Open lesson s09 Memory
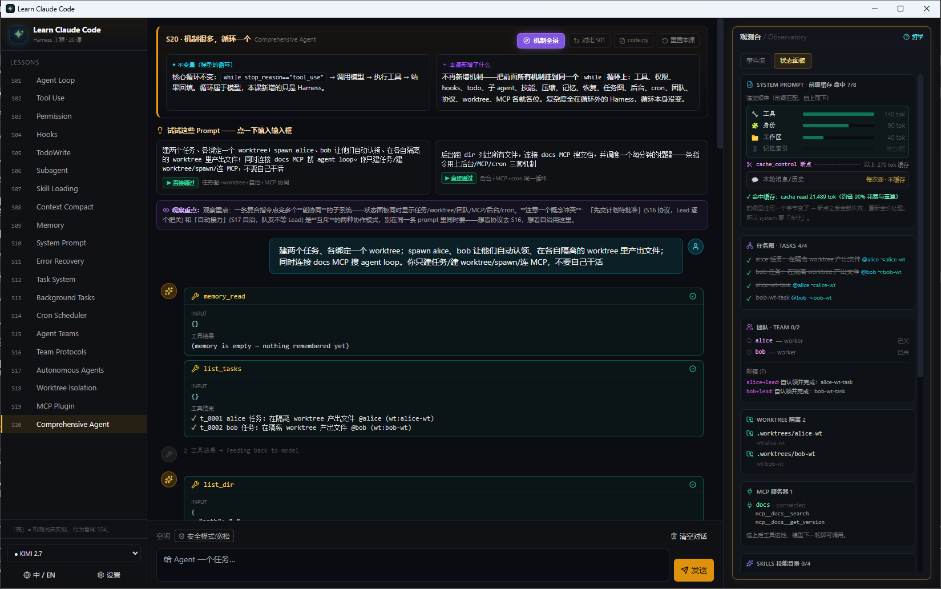 [74, 225]
